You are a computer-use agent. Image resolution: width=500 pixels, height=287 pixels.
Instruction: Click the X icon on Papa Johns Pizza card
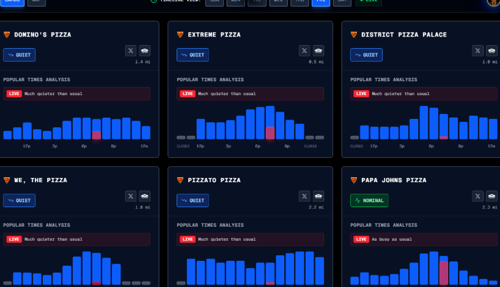click(477, 196)
